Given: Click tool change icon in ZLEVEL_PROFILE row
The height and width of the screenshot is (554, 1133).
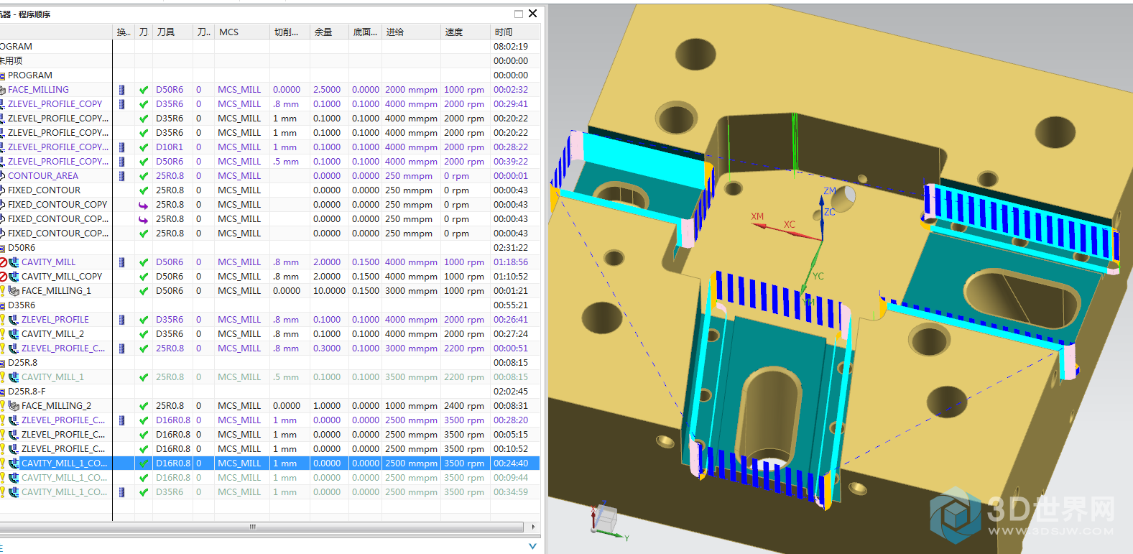Looking at the screenshot, I should pos(122,320).
